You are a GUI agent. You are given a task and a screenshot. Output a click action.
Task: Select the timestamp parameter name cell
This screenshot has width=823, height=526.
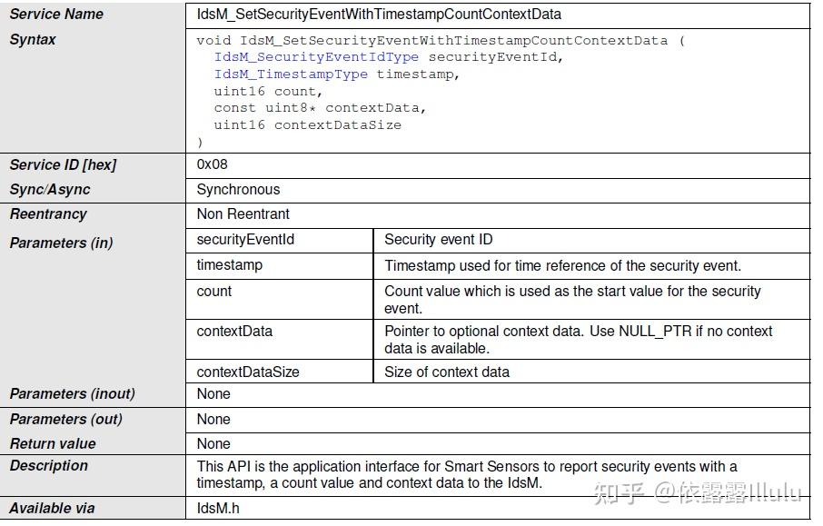[230, 265]
